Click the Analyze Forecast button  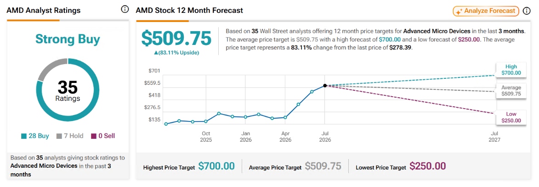point(486,11)
